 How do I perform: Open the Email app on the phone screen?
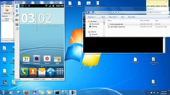tap(47, 60)
